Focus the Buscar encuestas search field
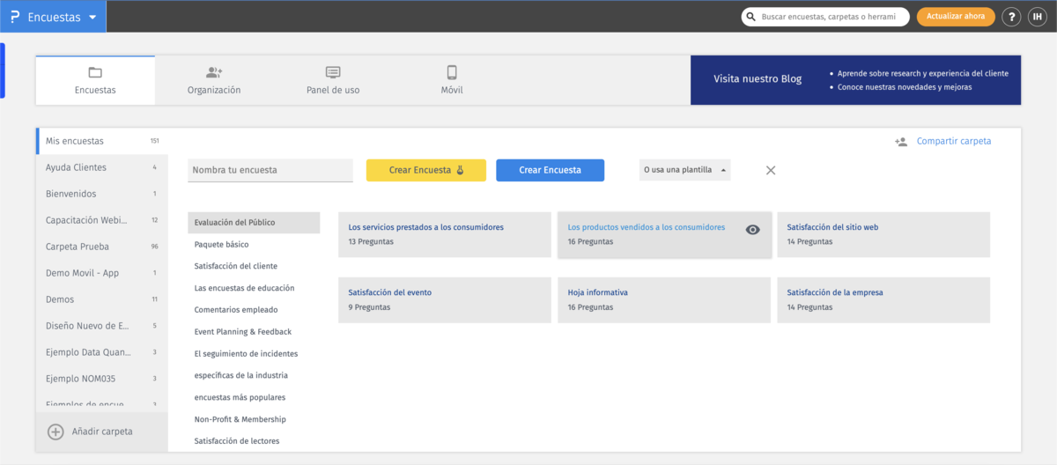 click(x=825, y=17)
